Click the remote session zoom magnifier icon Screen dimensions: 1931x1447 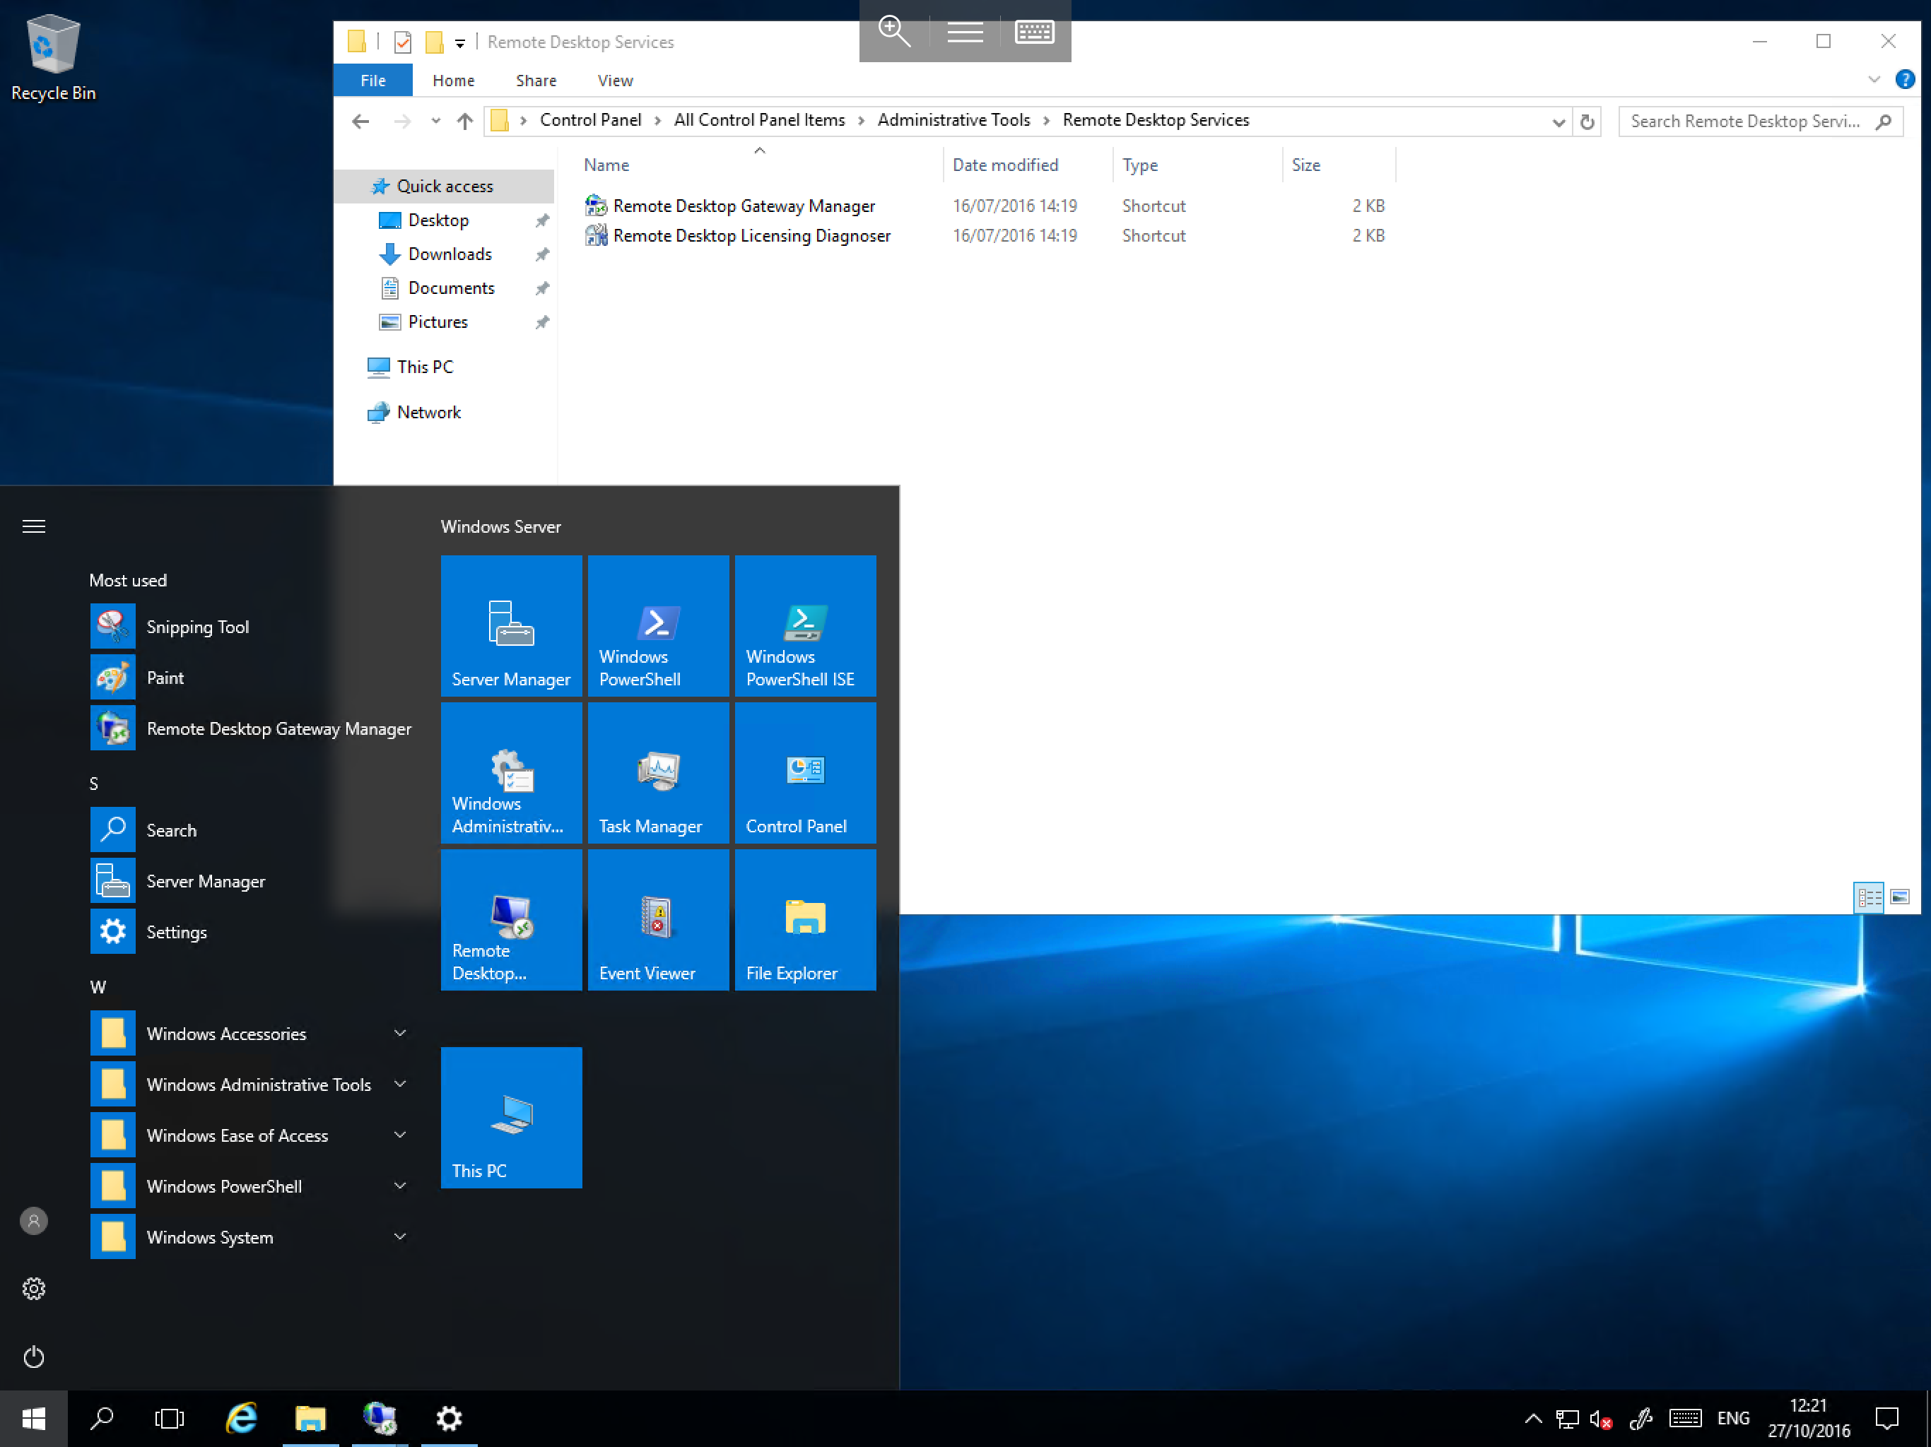pyautogui.click(x=895, y=31)
